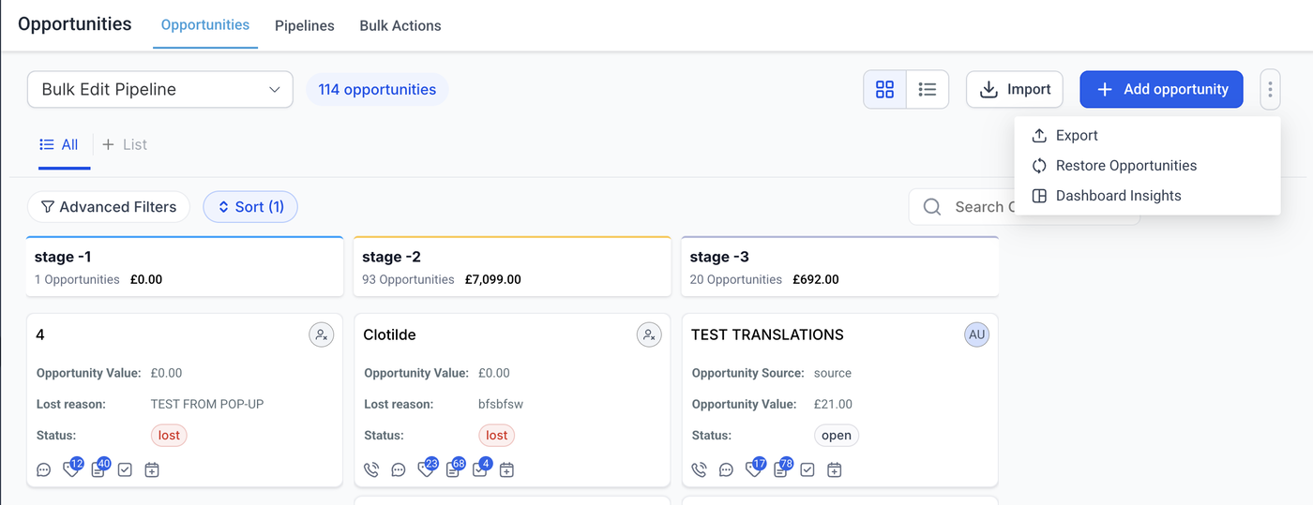Click unassigned owner icon on Clotilde card
This screenshot has width=1313, height=505.
(649, 334)
